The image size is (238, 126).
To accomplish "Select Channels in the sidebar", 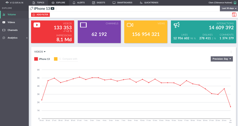I will point(14,30).
